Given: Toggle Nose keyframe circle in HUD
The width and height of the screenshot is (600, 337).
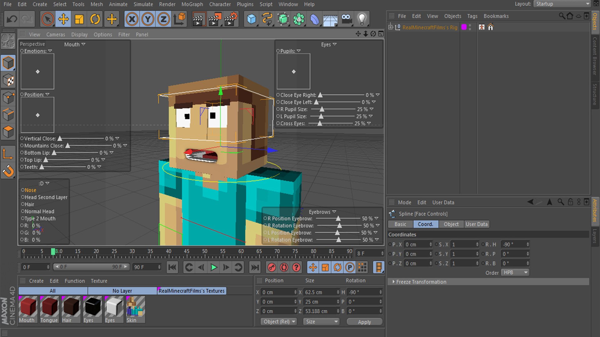Looking at the screenshot, I should [23, 190].
